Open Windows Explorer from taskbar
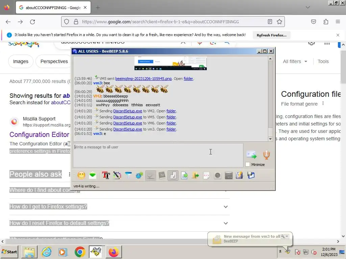 pyautogui.click(x=30, y=252)
